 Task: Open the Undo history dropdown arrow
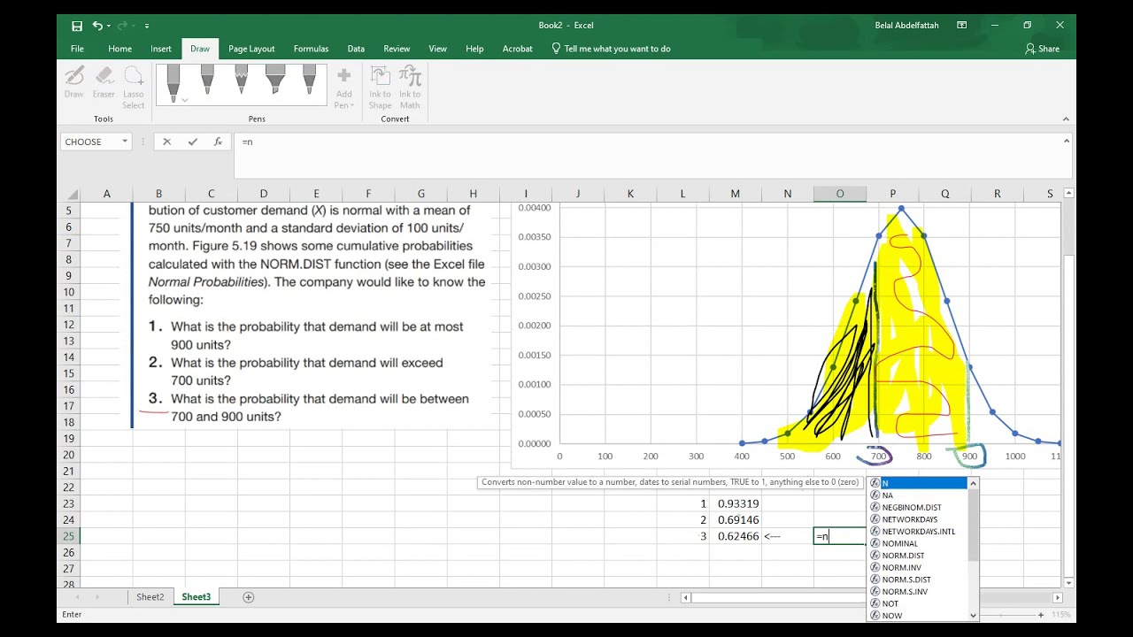[x=107, y=27]
